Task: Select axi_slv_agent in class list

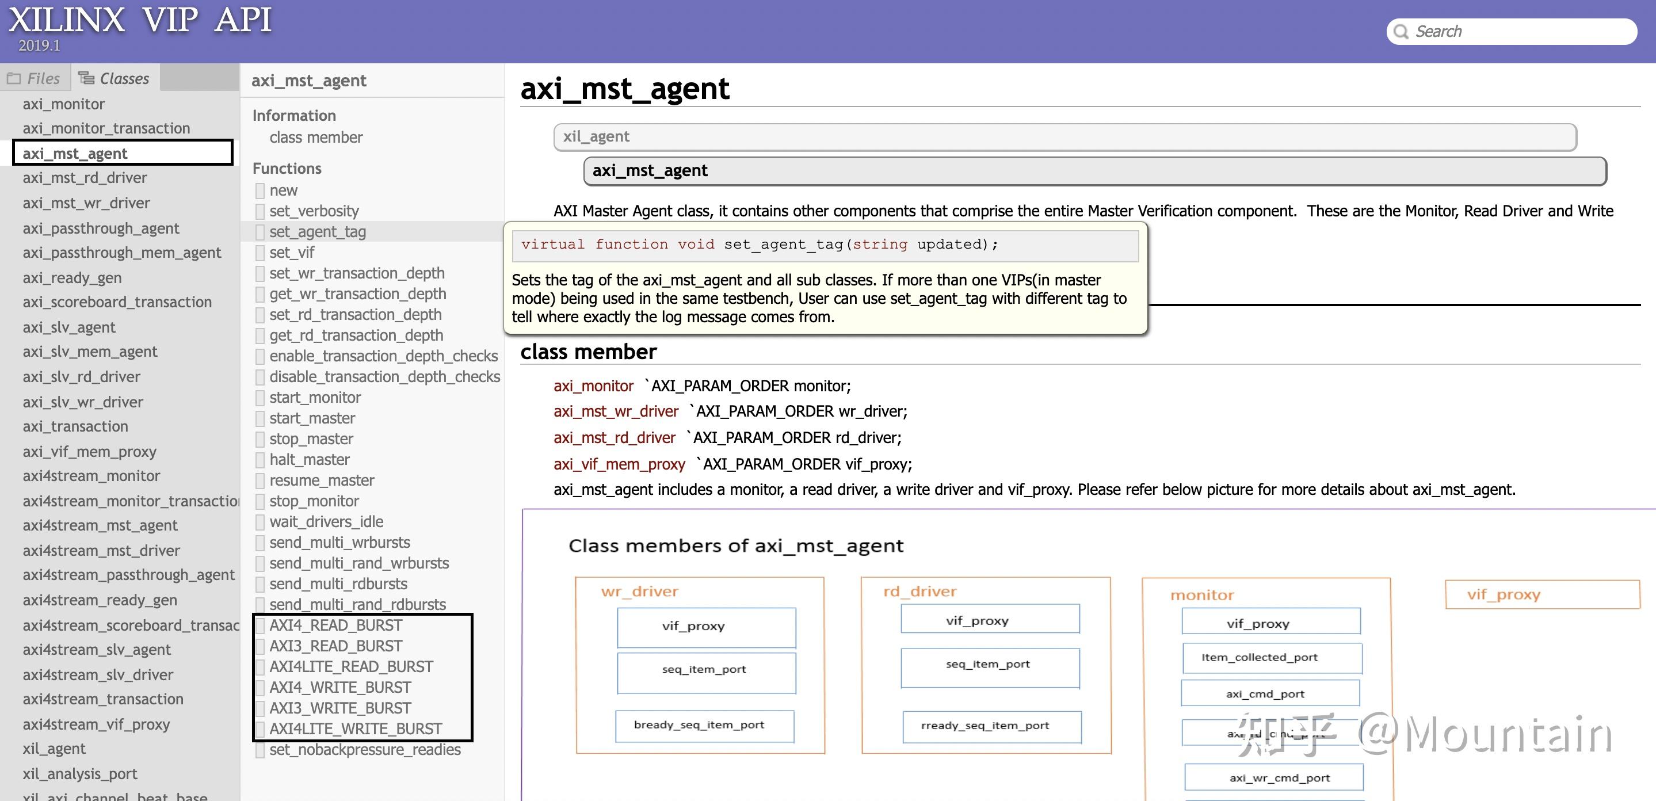Action: [x=69, y=327]
